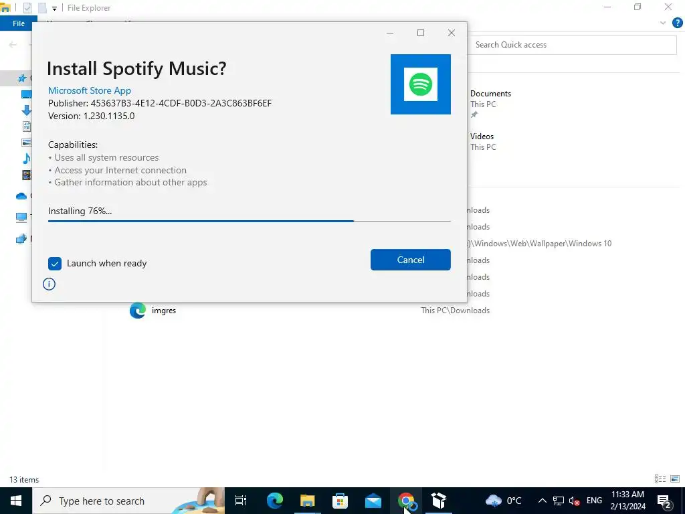Select Pictures icon in navigation pane

pyautogui.click(x=26, y=143)
